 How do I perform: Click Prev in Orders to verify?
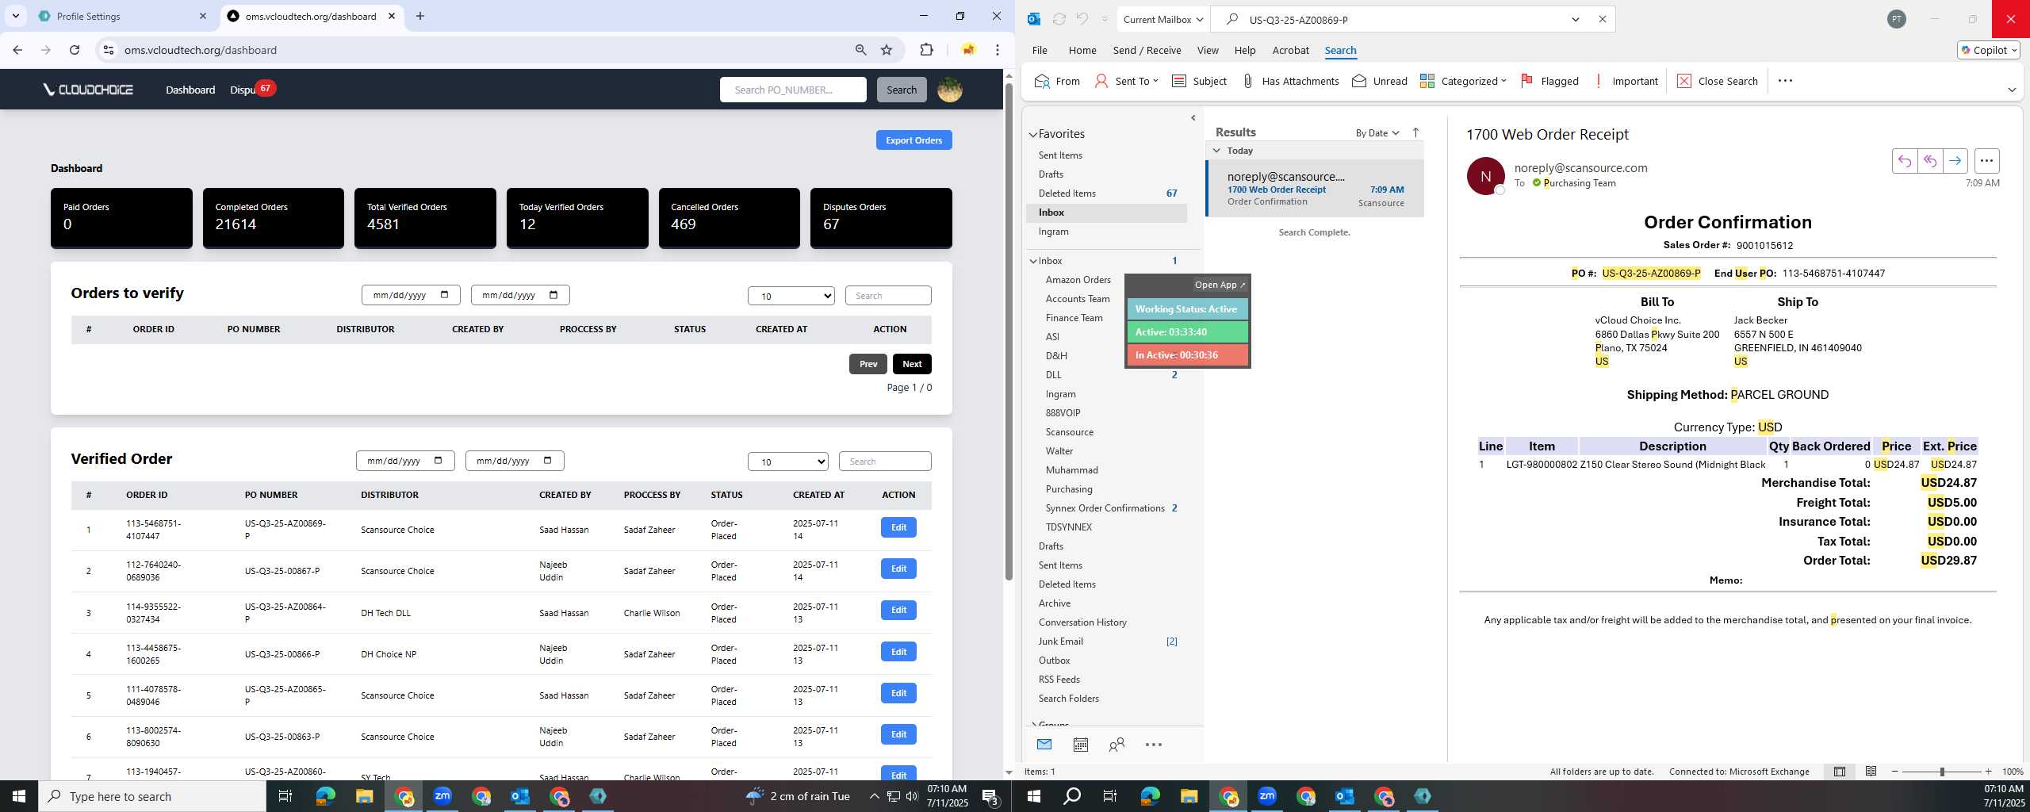point(868,364)
